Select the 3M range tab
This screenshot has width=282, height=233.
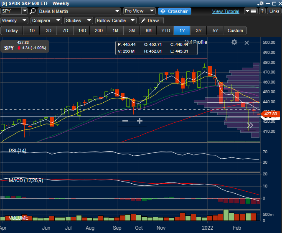[132, 30]
